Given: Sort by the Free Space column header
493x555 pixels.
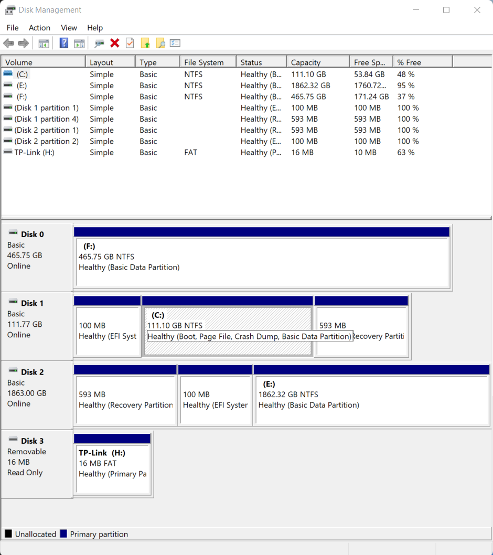Looking at the screenshot, I should [x=371, y=62].
